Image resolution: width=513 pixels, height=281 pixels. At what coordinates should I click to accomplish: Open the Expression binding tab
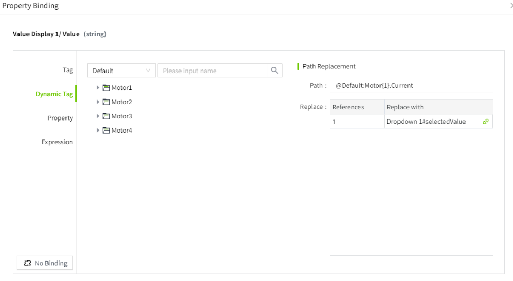(x=57, y=142)
